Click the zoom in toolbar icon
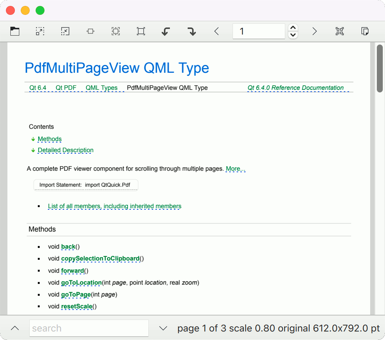This screenshot has width=385, height=340. point(40,32)
